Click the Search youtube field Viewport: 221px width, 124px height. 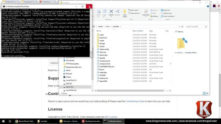(x=196, y=27)
